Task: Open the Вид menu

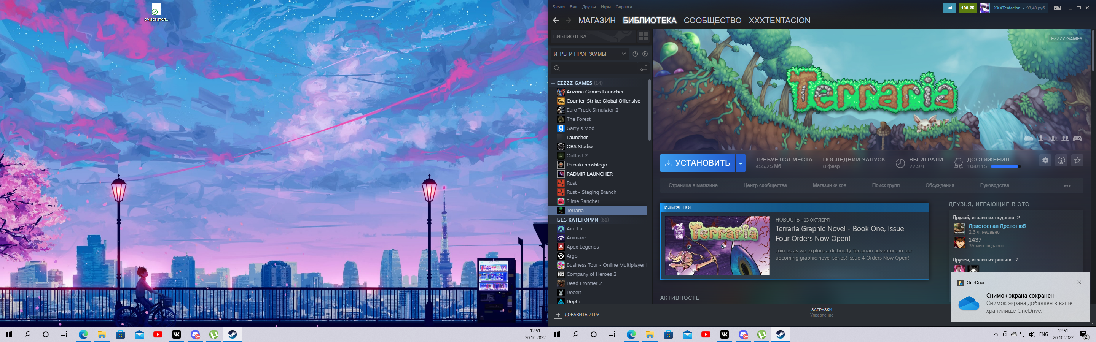Action: (573, 7)
